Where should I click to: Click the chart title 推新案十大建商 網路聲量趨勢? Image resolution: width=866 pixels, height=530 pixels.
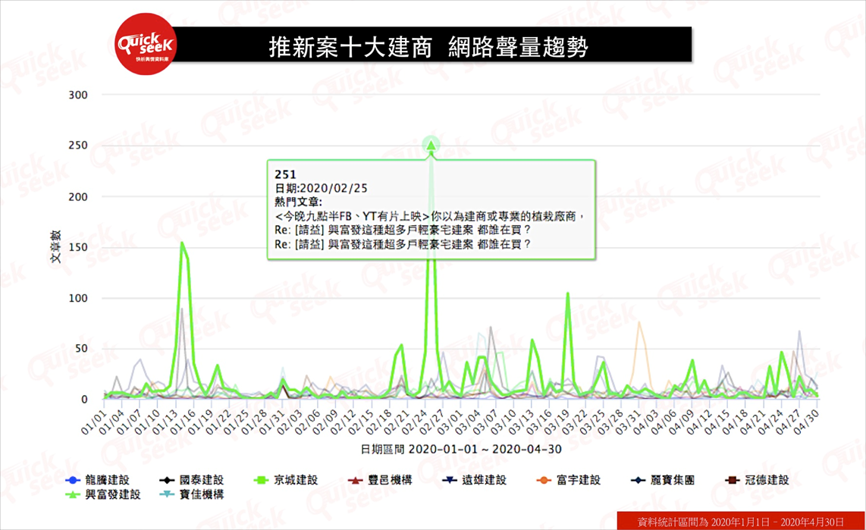pyautogui.click(x=428, y=47)
